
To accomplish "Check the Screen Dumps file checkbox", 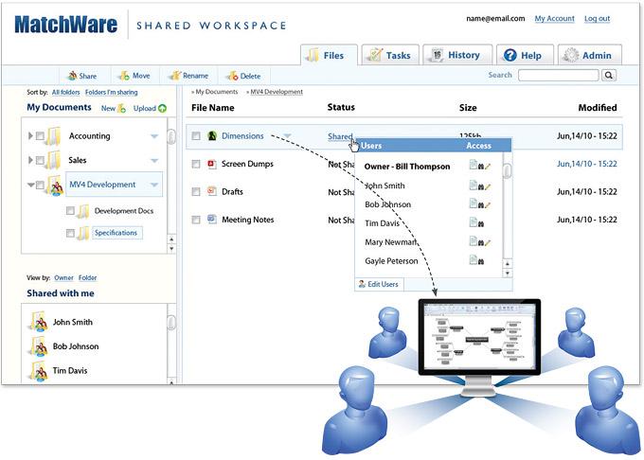I will pyautogui.click(x=196, y=164).
